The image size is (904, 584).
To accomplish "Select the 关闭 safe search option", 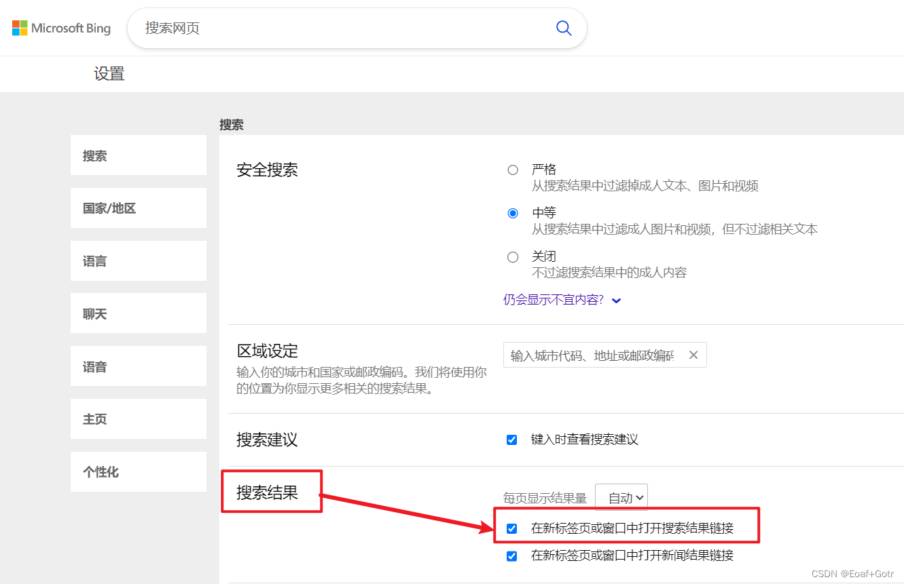I will pyautogui.click(x=513, y=257).
